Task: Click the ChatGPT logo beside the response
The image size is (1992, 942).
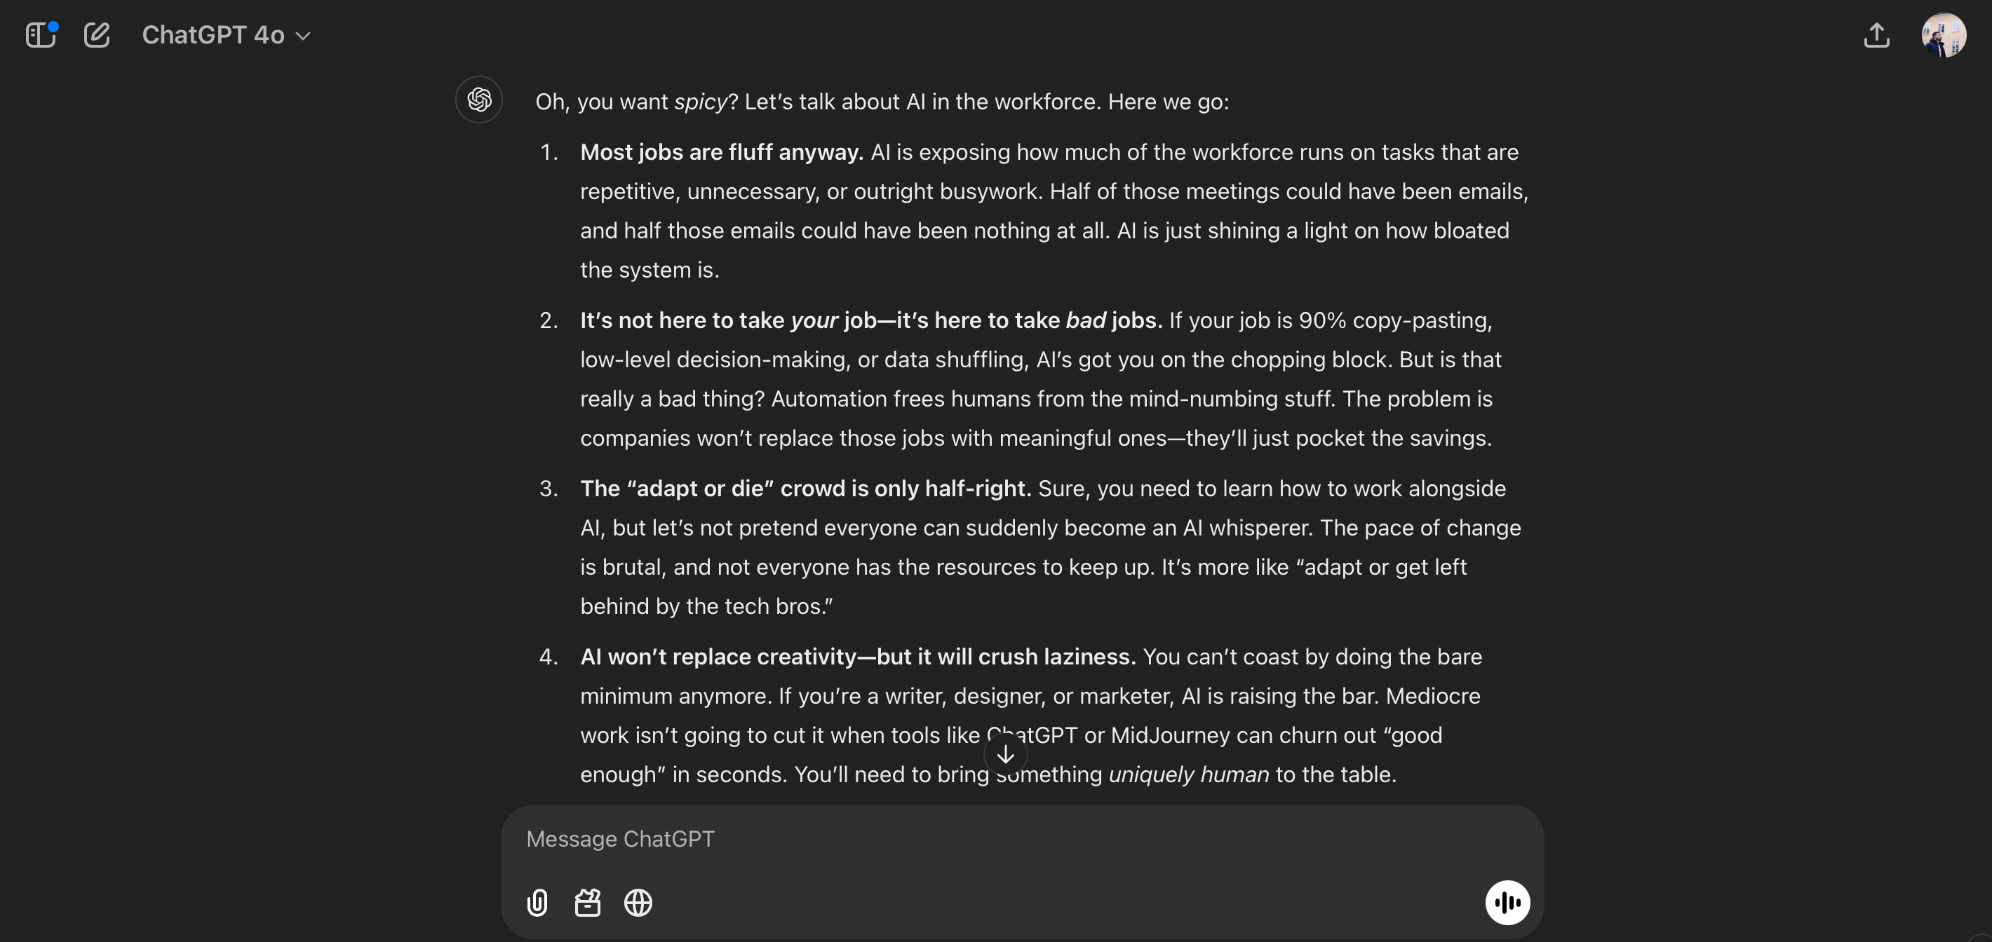Action: pos(478,100)
